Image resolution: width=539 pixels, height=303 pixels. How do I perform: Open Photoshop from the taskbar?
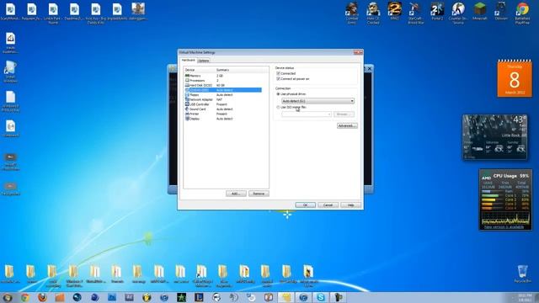point(112,297)
